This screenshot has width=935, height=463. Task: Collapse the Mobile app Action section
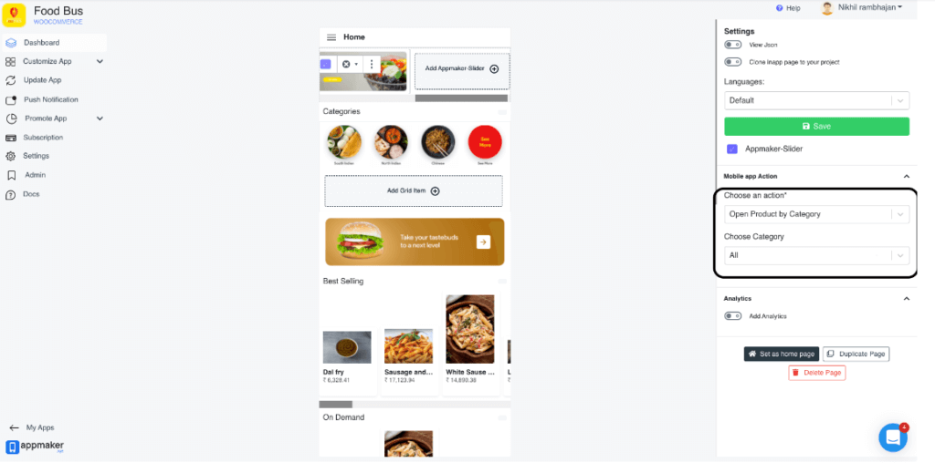(x=907, y=177)
